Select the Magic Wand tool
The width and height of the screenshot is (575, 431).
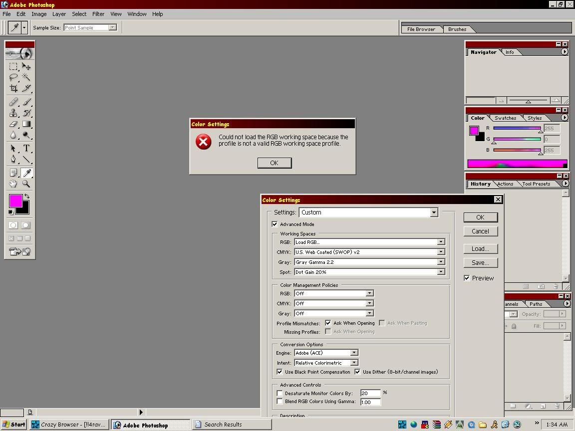(x=26, y=77)
